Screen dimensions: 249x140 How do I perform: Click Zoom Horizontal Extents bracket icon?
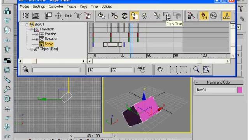(173, 70)
